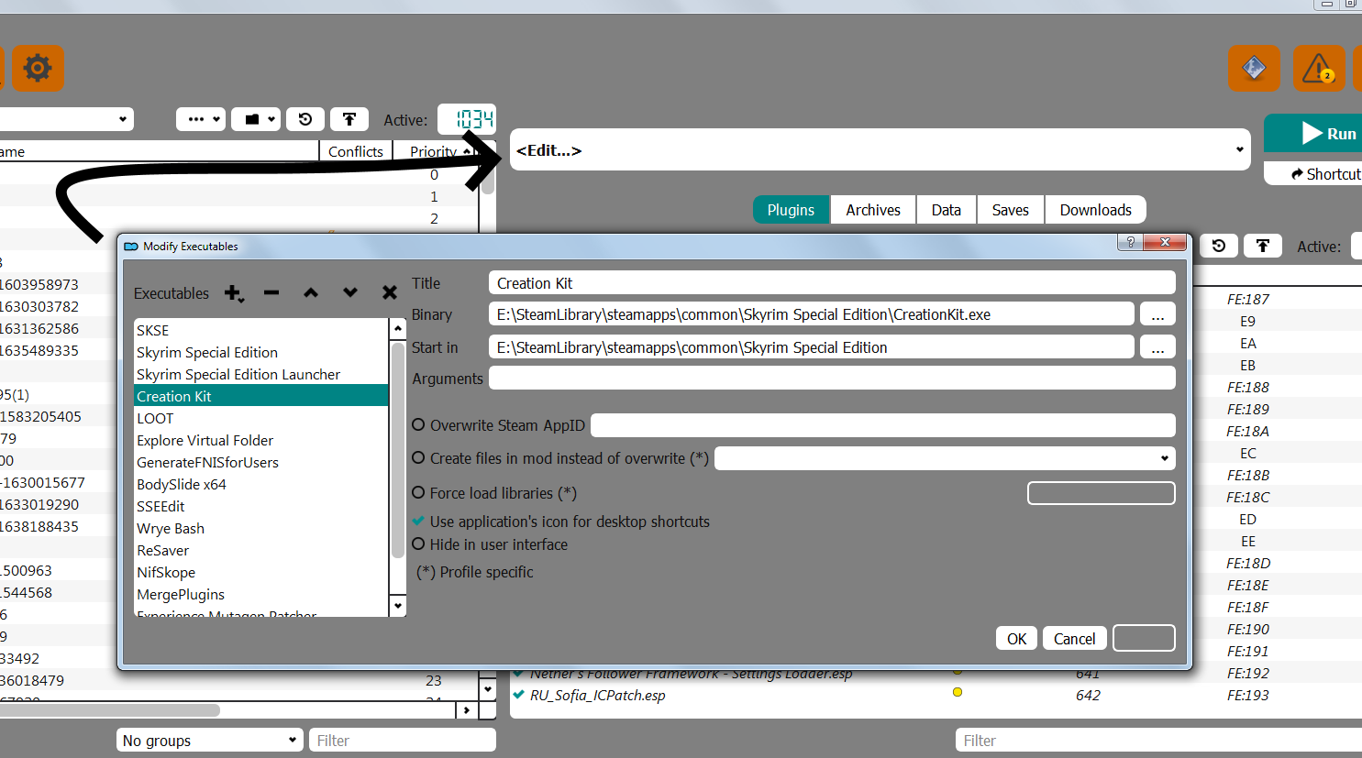Image resolution: width=1362 pixels, height=758 pixels.
Task: Click the create backup icon above the plugin list
Action: tap(1263, 246)
